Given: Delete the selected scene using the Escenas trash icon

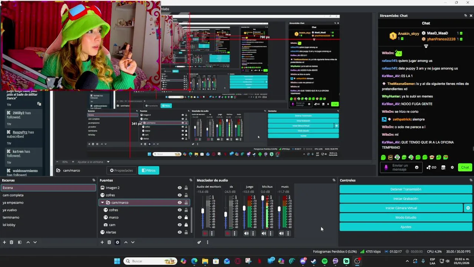Looking at the screenshot, I should [x=11, y=242].
